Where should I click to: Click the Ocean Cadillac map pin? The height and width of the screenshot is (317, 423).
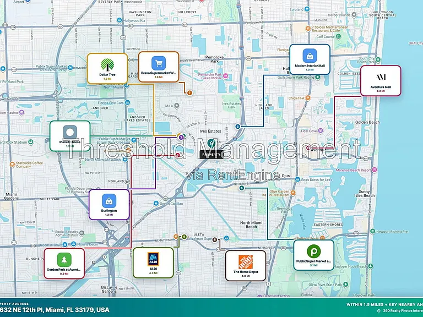pos(156,204)
